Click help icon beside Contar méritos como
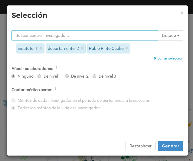Viewport: 193px width, 161px height. pos(55,89)
